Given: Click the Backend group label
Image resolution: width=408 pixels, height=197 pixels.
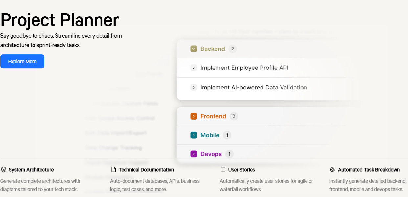Looking at the screenshot, I should (213, 49).
